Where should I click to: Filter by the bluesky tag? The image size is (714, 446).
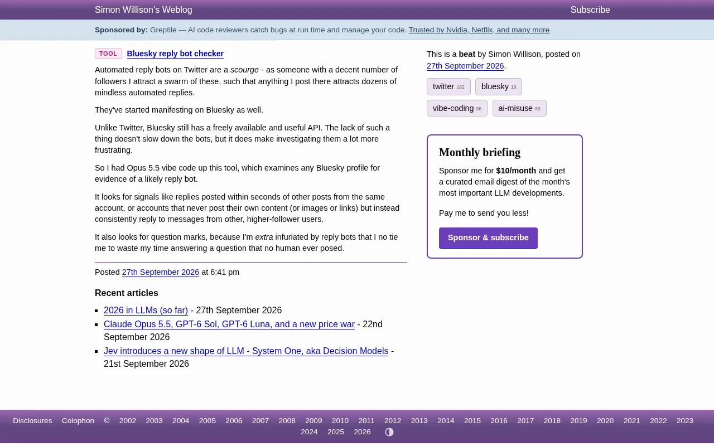499,86
